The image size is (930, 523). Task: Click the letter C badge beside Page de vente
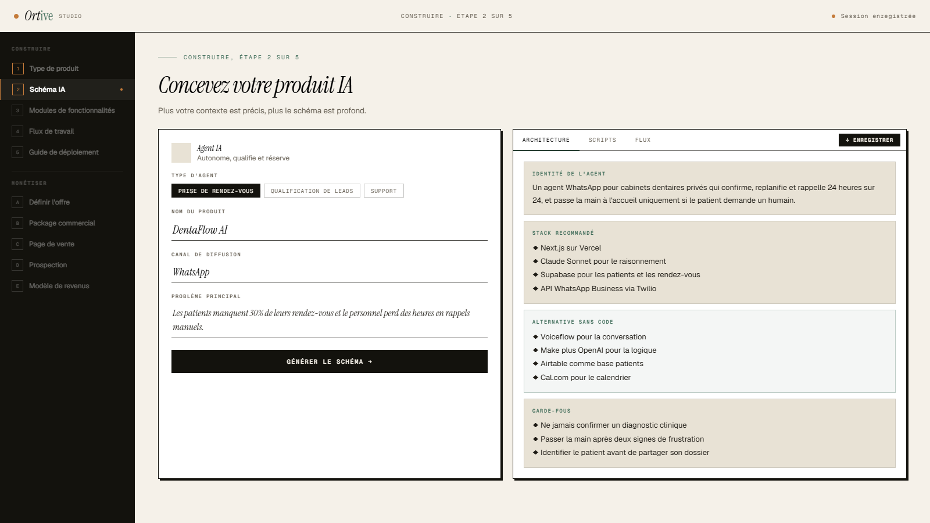click(17, 244)
